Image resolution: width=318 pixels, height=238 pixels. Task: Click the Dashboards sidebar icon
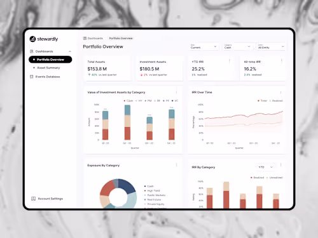32,51
